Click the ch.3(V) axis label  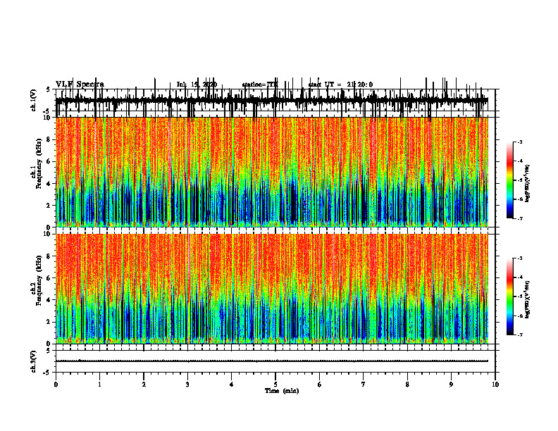point(34,361)
